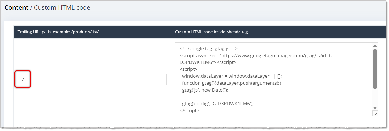Click the script async src line
The width and height of the screenshot is (389, 131).
(x=257, y=56)
